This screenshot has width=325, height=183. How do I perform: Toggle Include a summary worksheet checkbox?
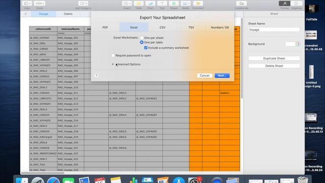[146, 48]
